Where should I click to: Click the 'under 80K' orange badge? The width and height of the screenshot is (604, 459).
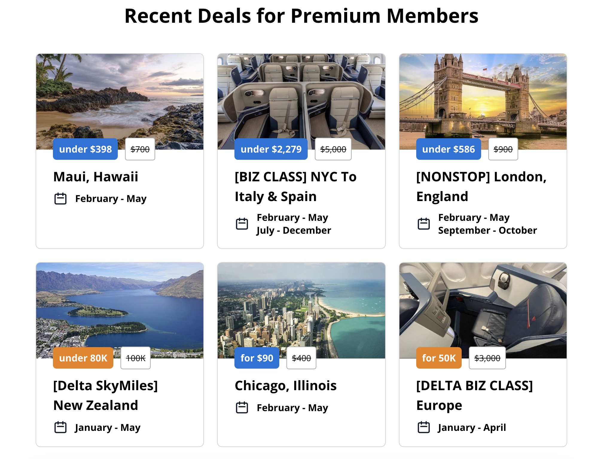[x=83, y=358]
